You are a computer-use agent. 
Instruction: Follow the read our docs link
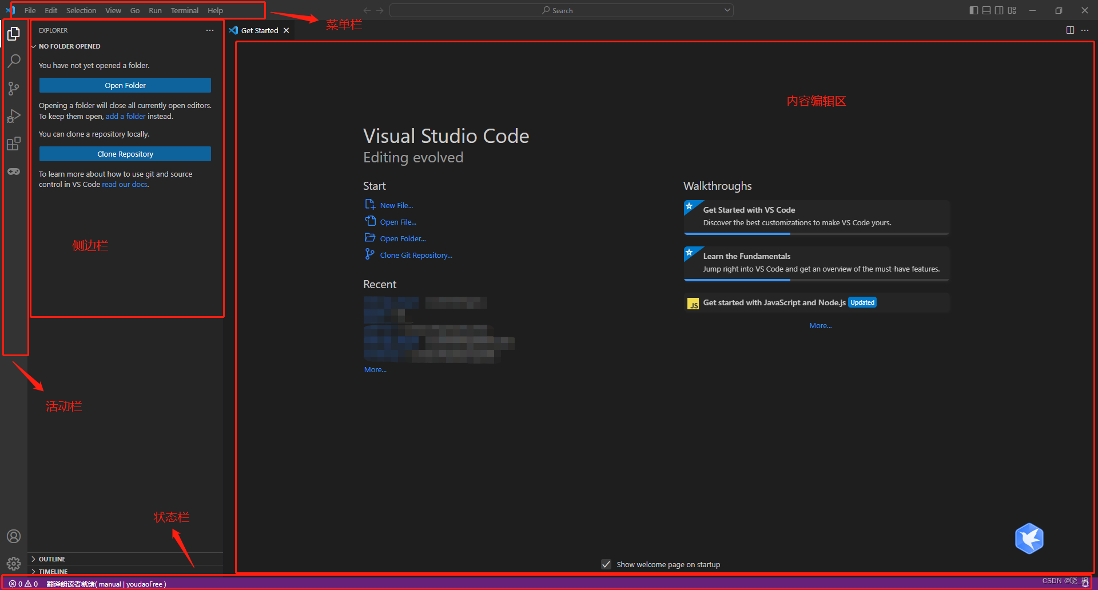125,184
